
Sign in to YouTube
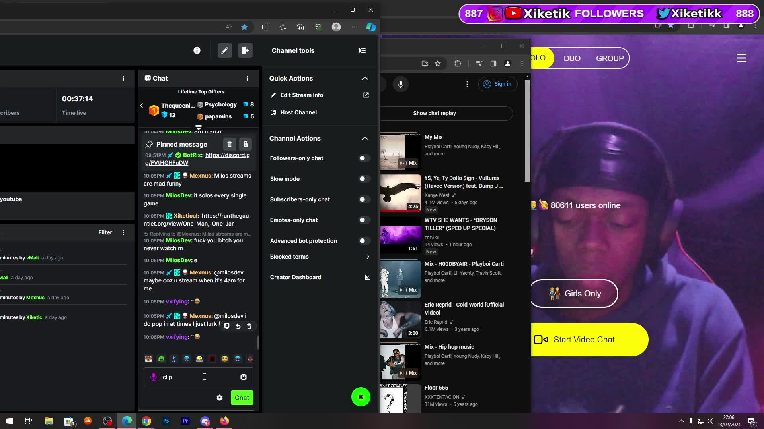[x=498, y=84]
